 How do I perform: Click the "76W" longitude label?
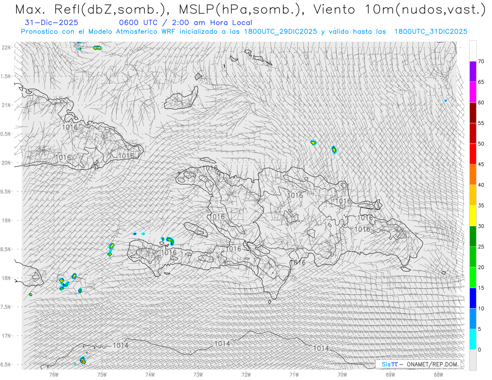click(x=54, y=374)
